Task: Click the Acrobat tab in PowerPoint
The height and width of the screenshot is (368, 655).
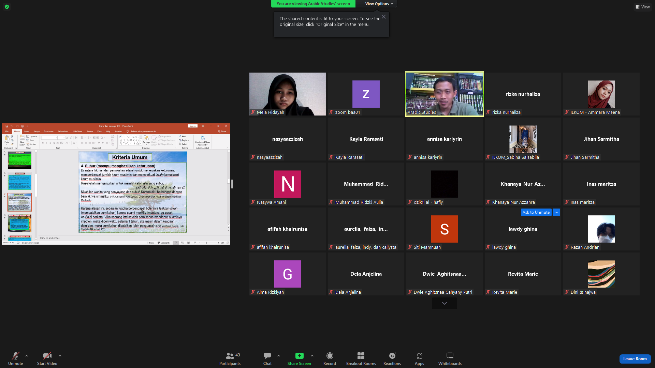Action: click(118, 132)
